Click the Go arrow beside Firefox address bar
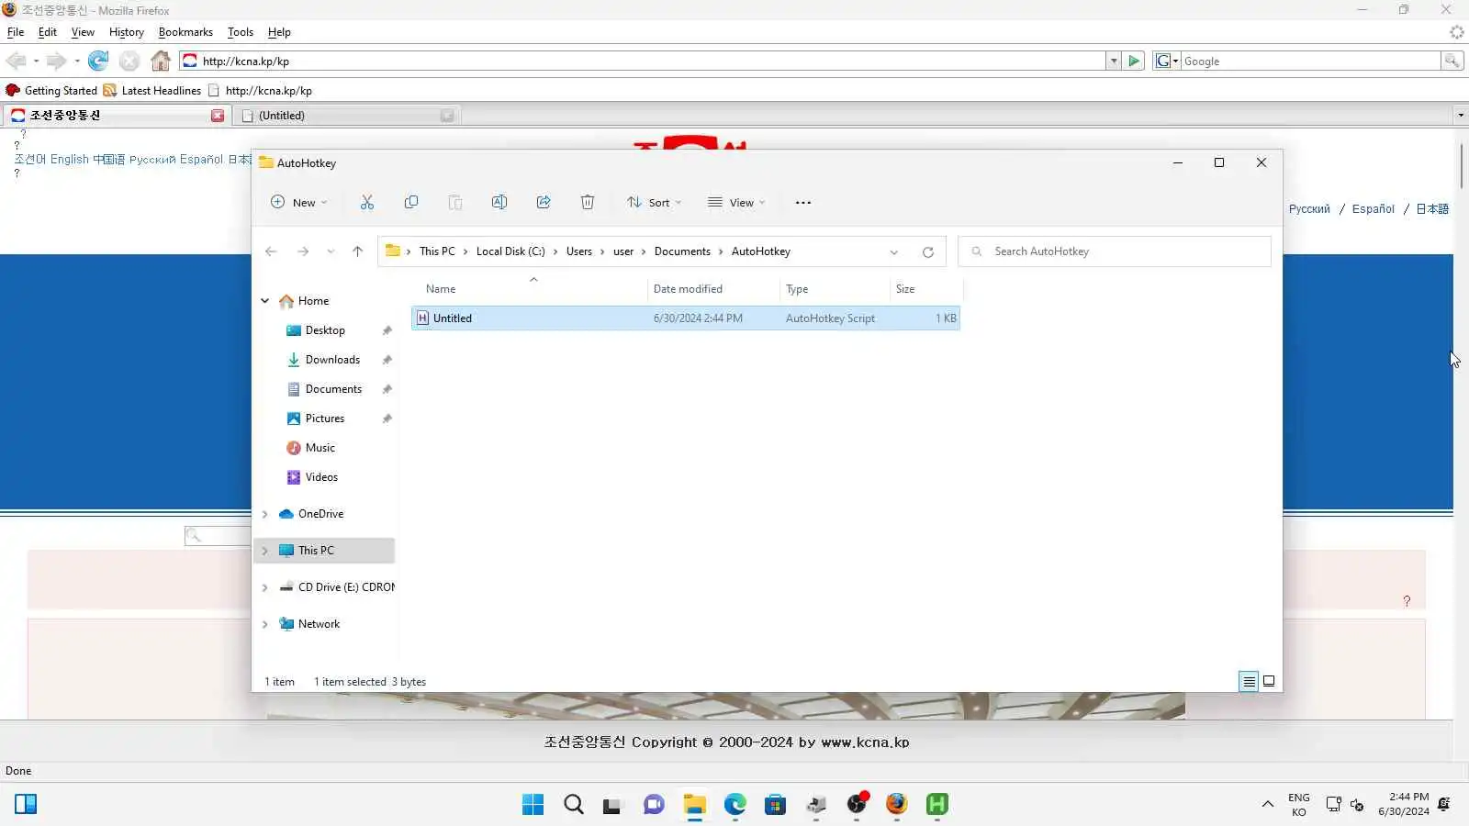Viewport: 1469px width, 826px height. tap(1134, 61)
